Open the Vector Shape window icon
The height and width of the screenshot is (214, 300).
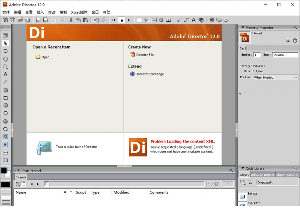tap(186, 20)
